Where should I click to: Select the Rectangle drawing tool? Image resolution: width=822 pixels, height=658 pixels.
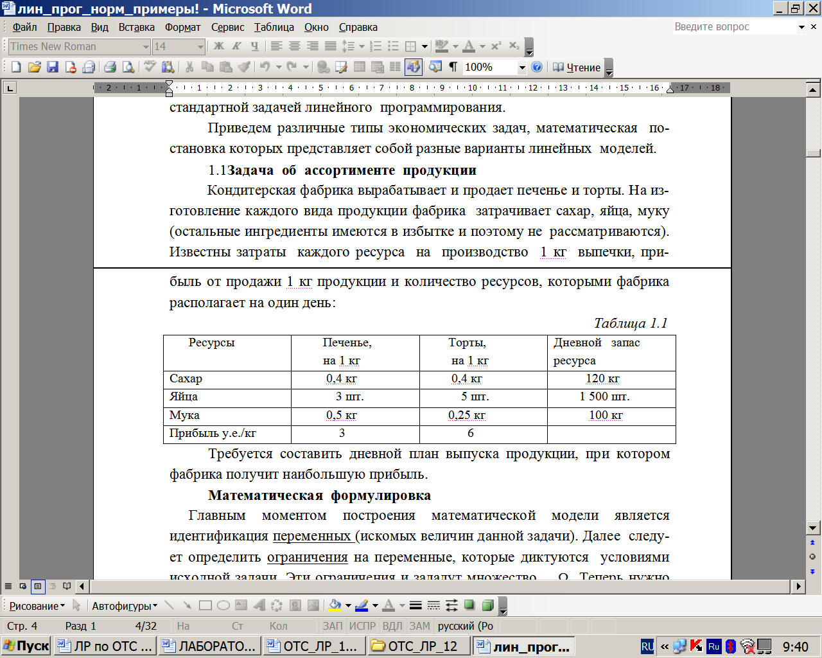pos(205,605)
